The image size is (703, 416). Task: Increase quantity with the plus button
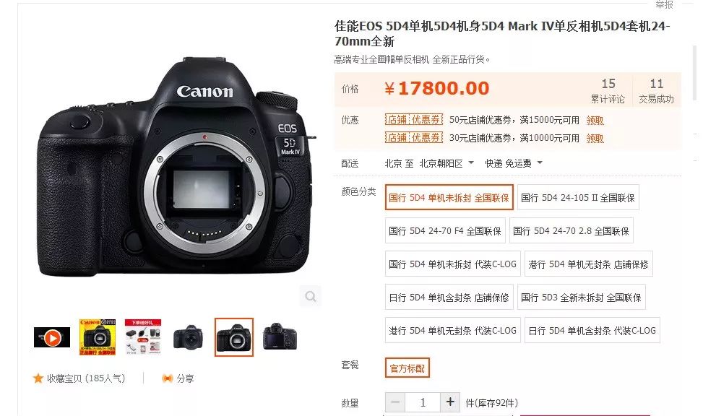449,402
